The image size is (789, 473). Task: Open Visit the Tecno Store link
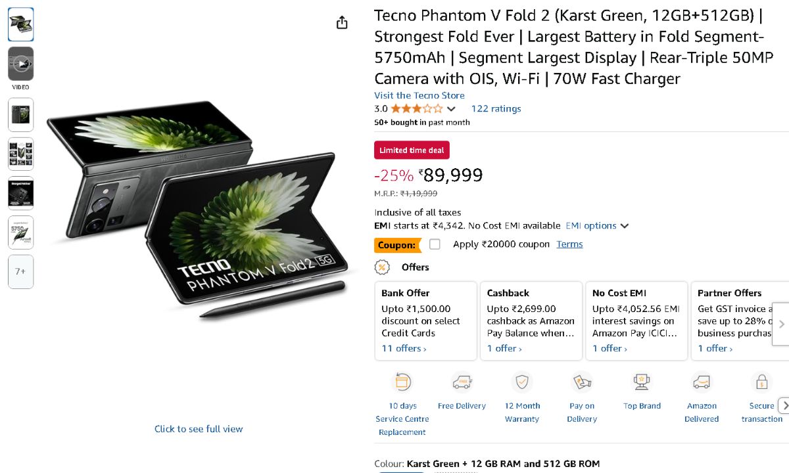tap(419, 95)
